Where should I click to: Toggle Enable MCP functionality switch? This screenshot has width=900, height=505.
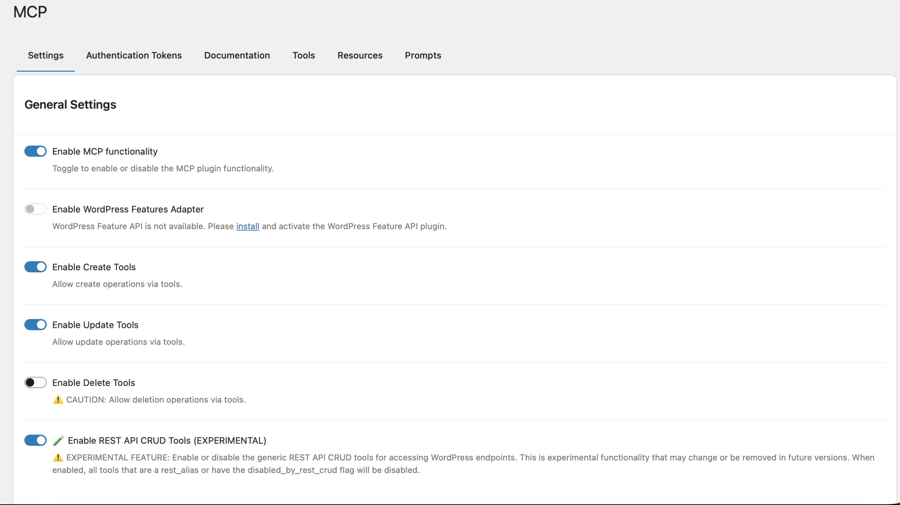pyautogui.click(x=36, y=151)
